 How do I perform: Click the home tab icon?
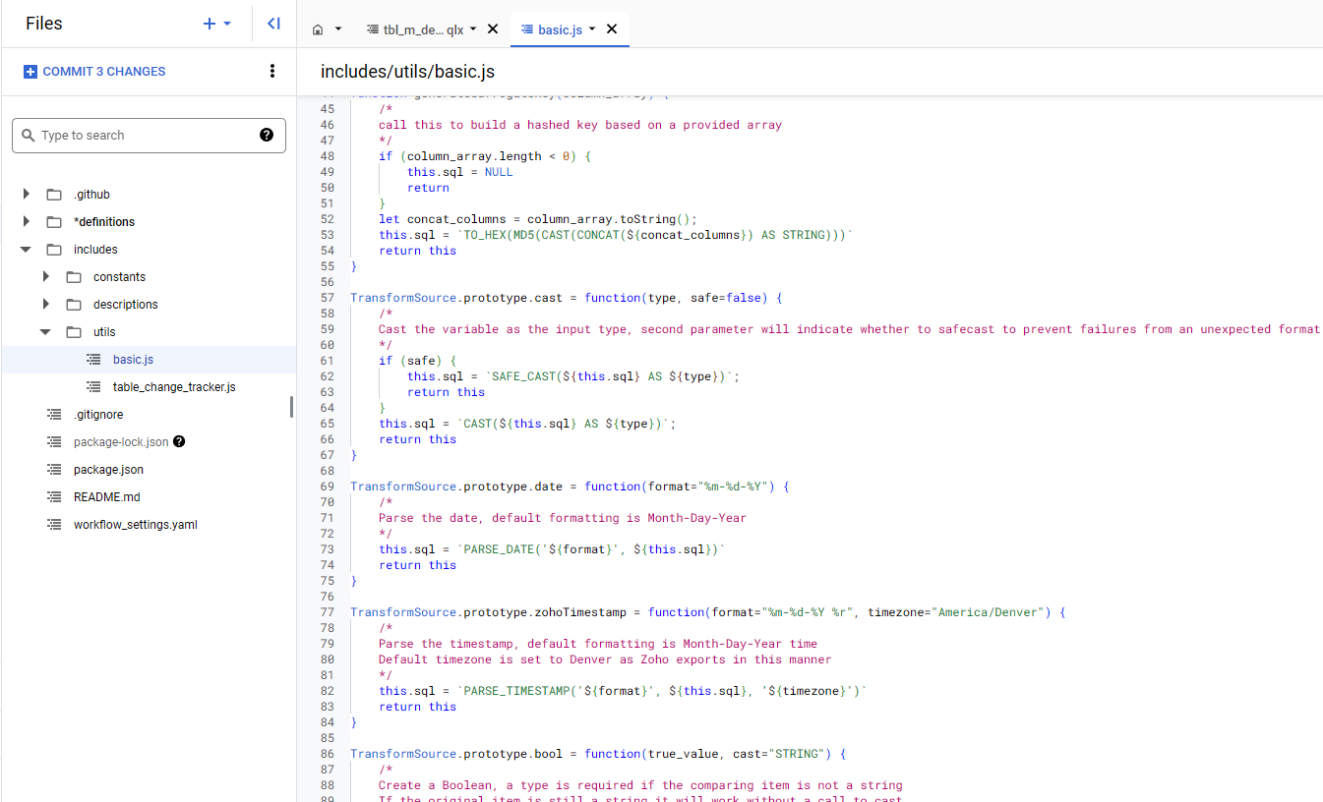coord(318,29)
